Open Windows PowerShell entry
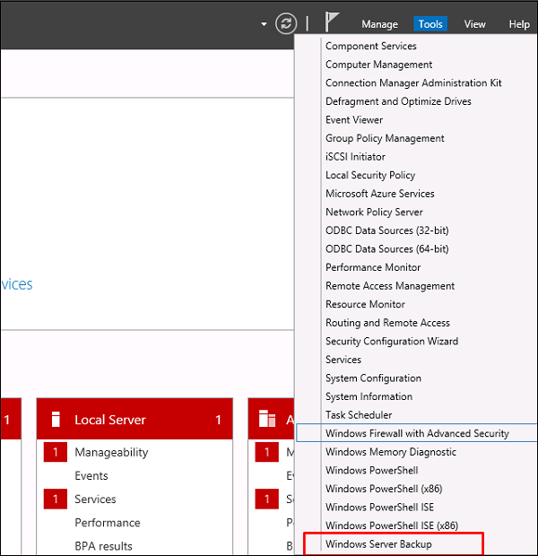The image size is (538, 556). 372,470
